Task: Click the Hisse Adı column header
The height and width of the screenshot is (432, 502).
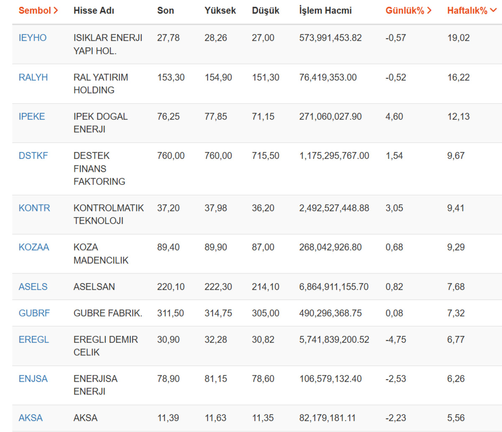Action: click(x=94, y=11)
